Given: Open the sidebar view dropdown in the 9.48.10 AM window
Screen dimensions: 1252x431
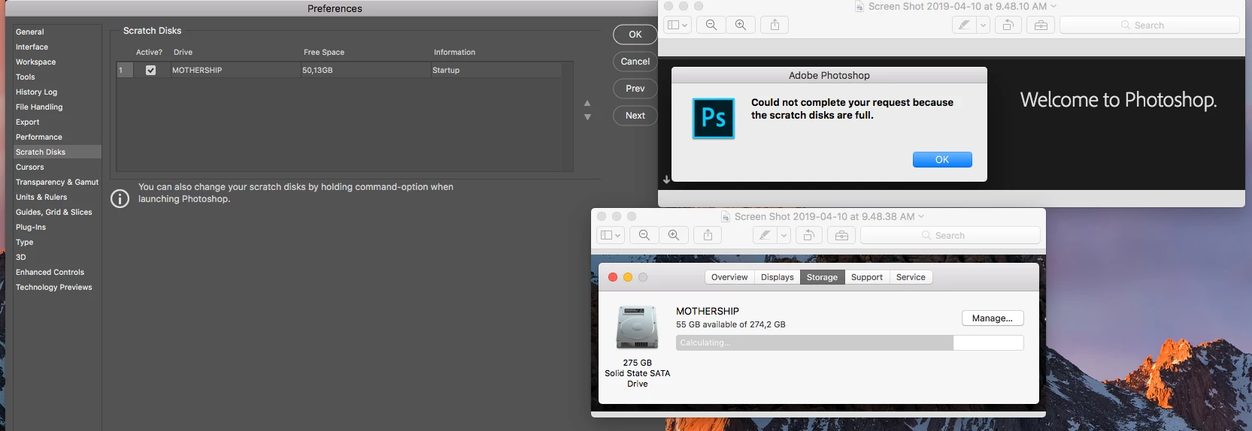Looking at the screenshot, I should pyautogui.click(x=685, y=25).
